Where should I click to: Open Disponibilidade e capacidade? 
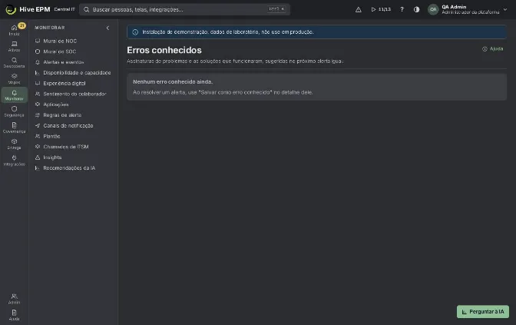pos(73,73)
